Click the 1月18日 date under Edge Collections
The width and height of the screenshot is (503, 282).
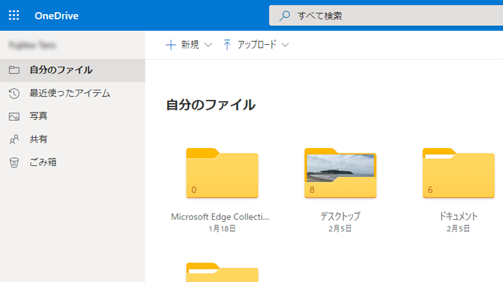coord(222,229)
